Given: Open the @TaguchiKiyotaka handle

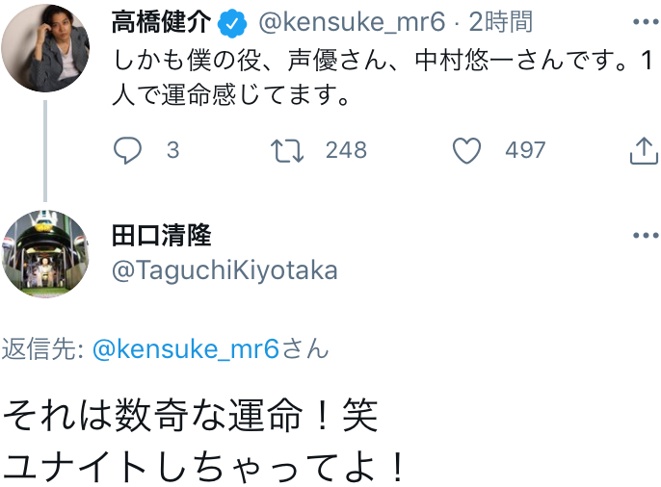Looking at the screenshot, I should (225, 270).
